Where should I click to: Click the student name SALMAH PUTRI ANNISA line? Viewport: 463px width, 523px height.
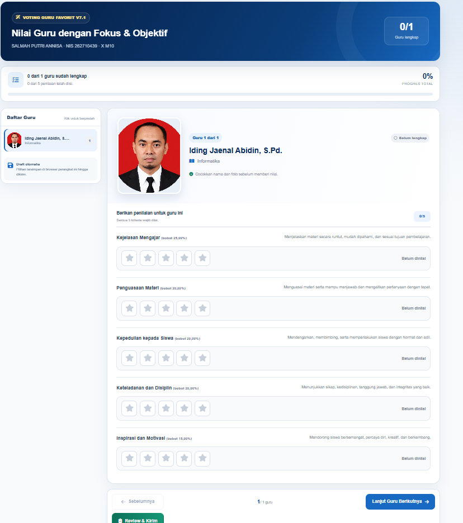[x=63, y=46]
